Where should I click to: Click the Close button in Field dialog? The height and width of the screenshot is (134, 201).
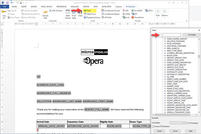[x=175, y=131]
